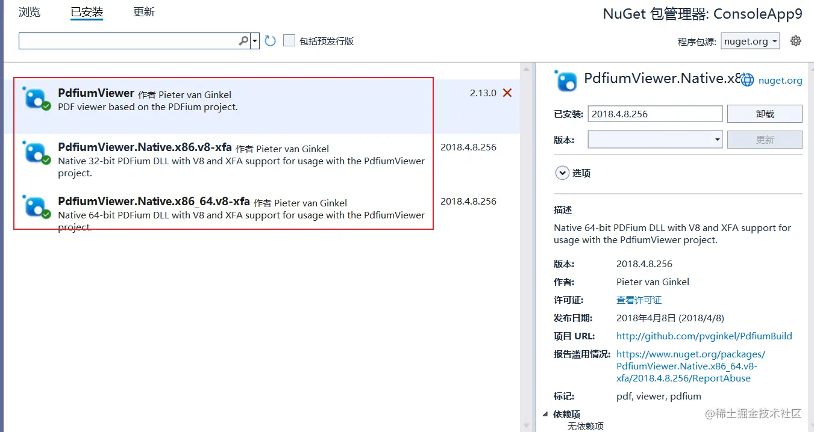Image resolution: width=814 pixels, height=432 pixels.
Task: Click the author value Pieter van Ginkel in details
Action: (x=653, y=282)
